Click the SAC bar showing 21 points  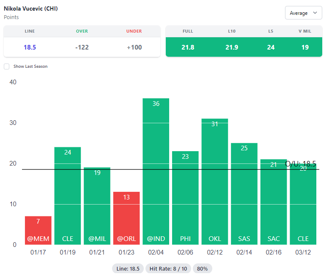274,201
